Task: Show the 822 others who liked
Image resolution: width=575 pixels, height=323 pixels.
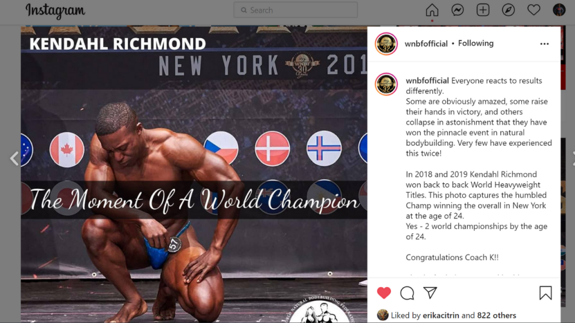Action: click(496, 315)
